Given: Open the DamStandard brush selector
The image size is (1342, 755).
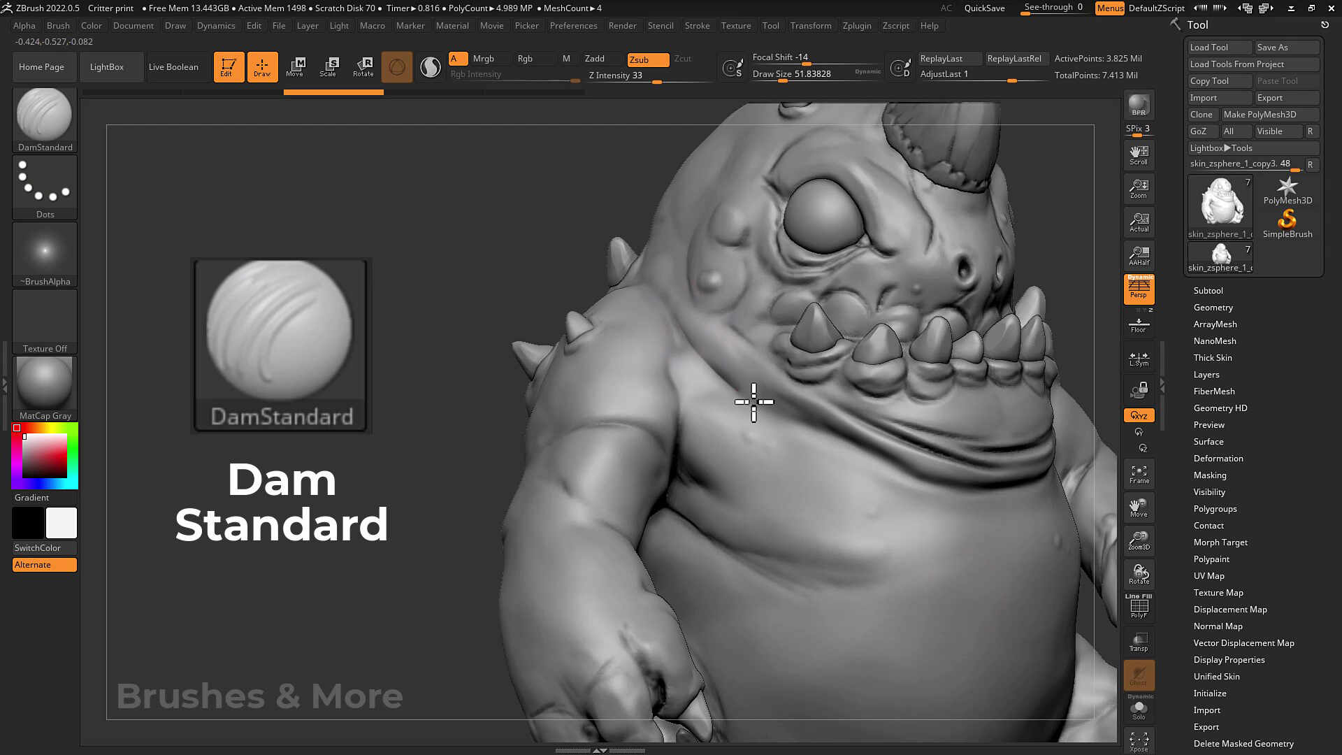Looking at the screenshot, I should [45, 120].
